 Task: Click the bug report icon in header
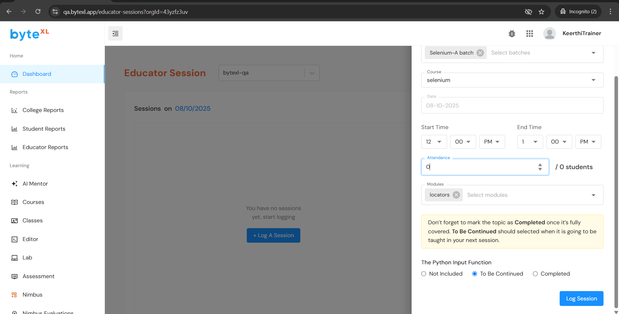512,34
